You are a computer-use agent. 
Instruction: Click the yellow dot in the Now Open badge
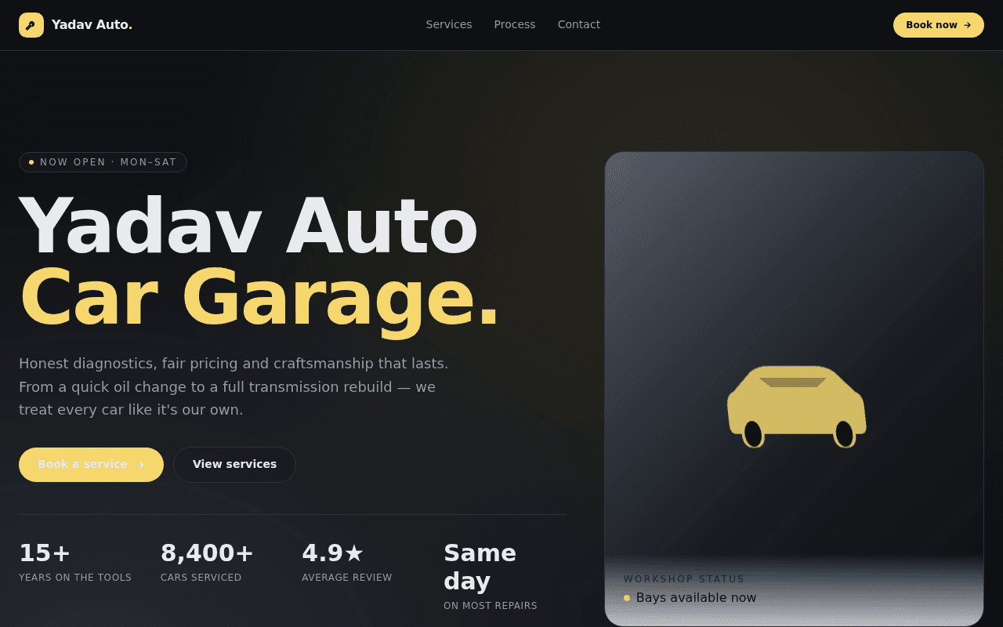(31, 162)
